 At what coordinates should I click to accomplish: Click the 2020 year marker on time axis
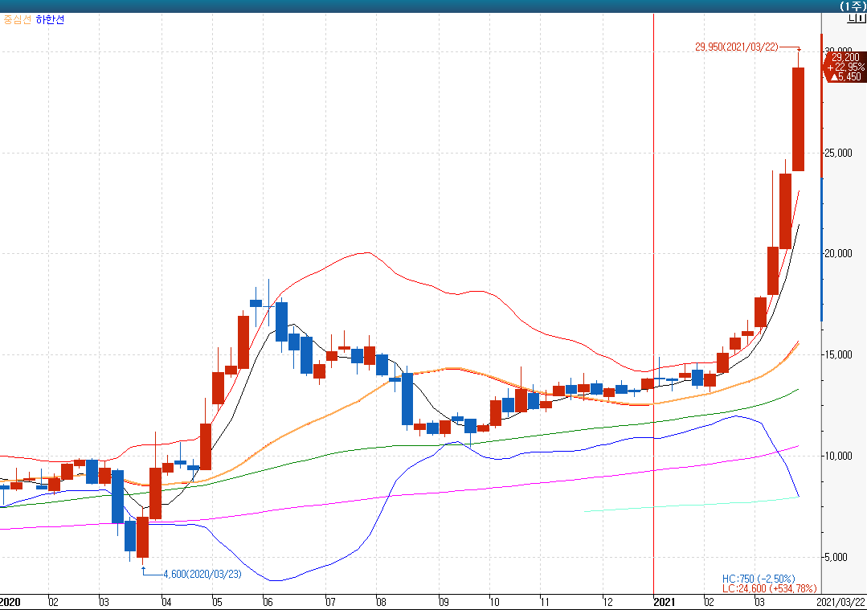[10, 601]
